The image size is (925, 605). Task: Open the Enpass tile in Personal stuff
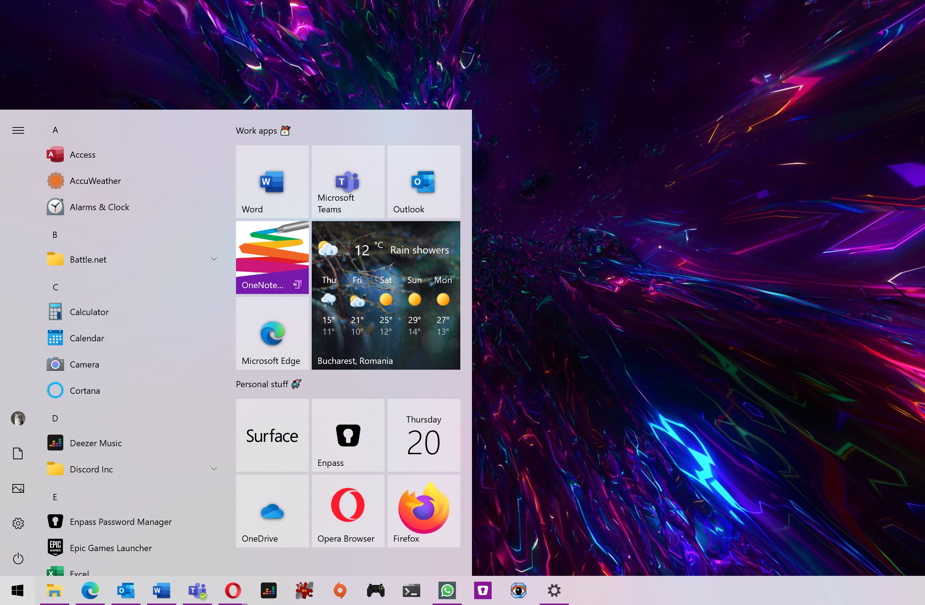tap(348, 435)
